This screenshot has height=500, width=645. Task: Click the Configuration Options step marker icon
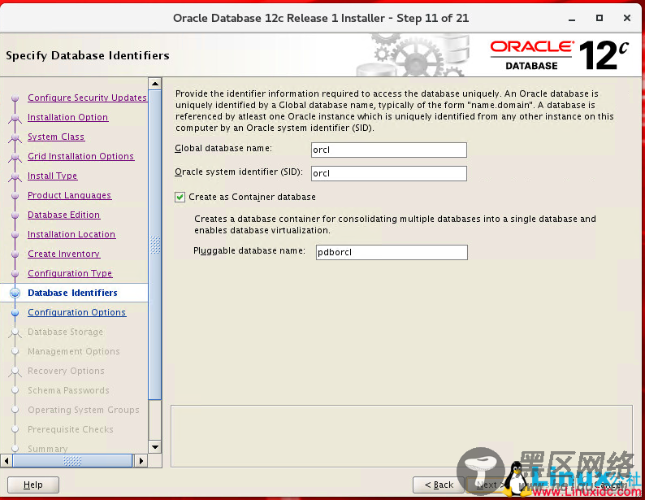15,312
